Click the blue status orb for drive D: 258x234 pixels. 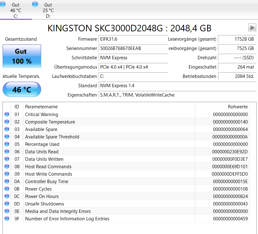(x=35, y=4)
